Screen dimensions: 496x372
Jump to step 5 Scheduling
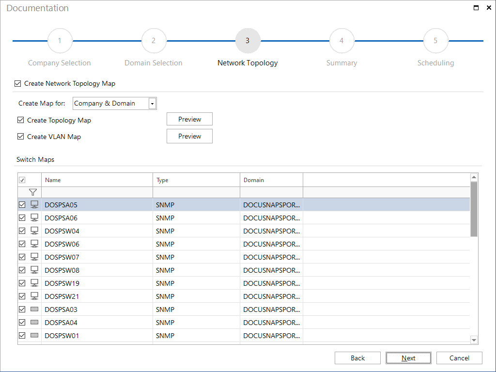click(435, 41)
